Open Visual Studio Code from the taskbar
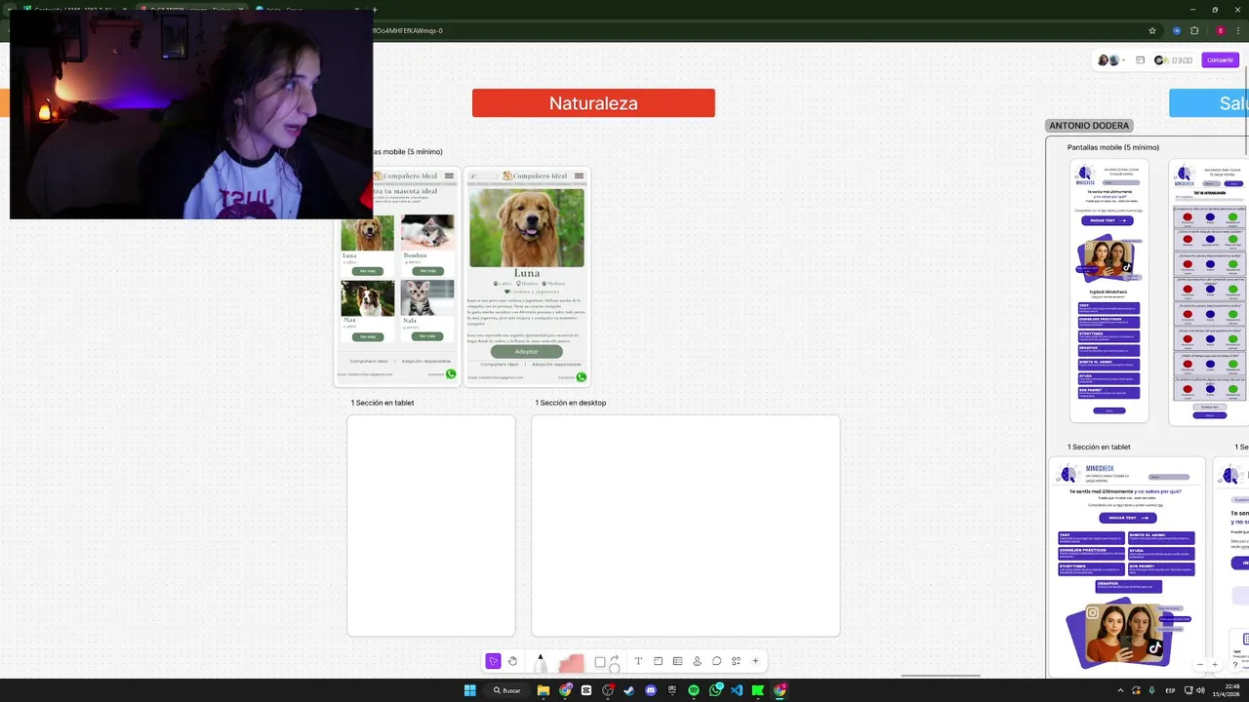 tap(737, 690)
